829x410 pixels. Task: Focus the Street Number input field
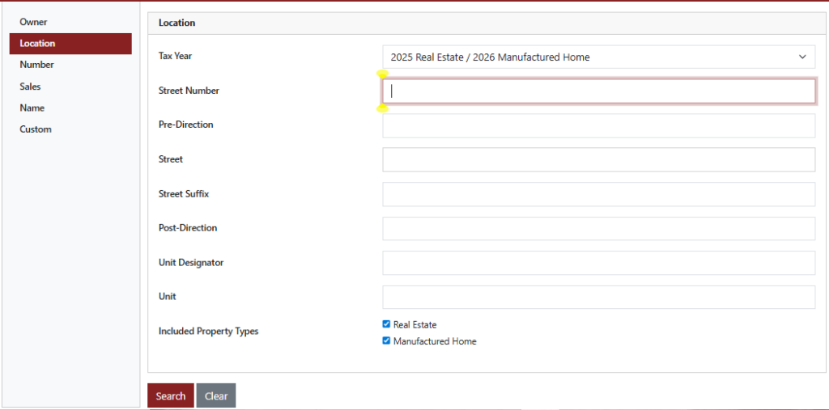point(598,91)
